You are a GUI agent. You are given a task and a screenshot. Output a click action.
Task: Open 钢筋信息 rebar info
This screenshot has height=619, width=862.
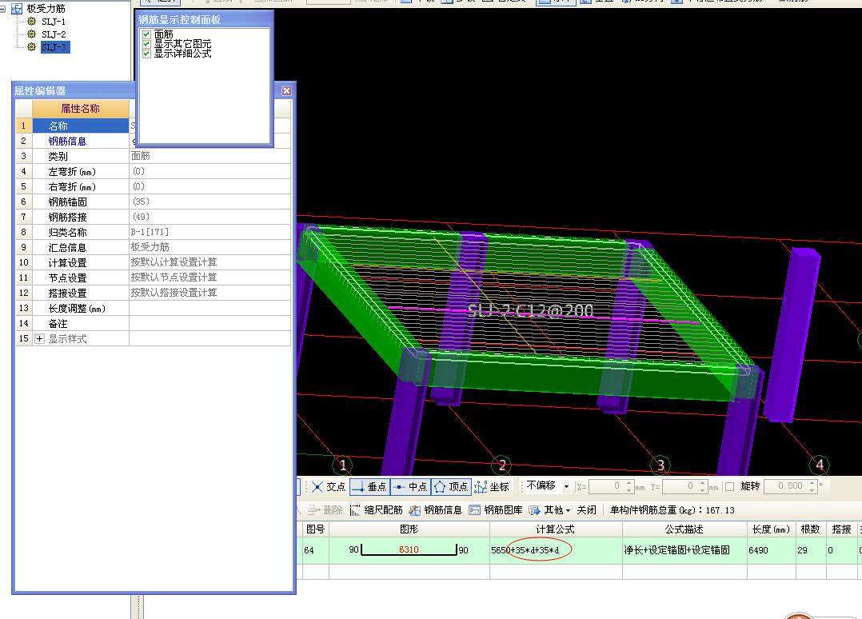click(x=436, y=510)
